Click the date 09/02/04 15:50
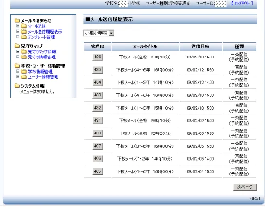The image size is (265, 209). [200, 171]
